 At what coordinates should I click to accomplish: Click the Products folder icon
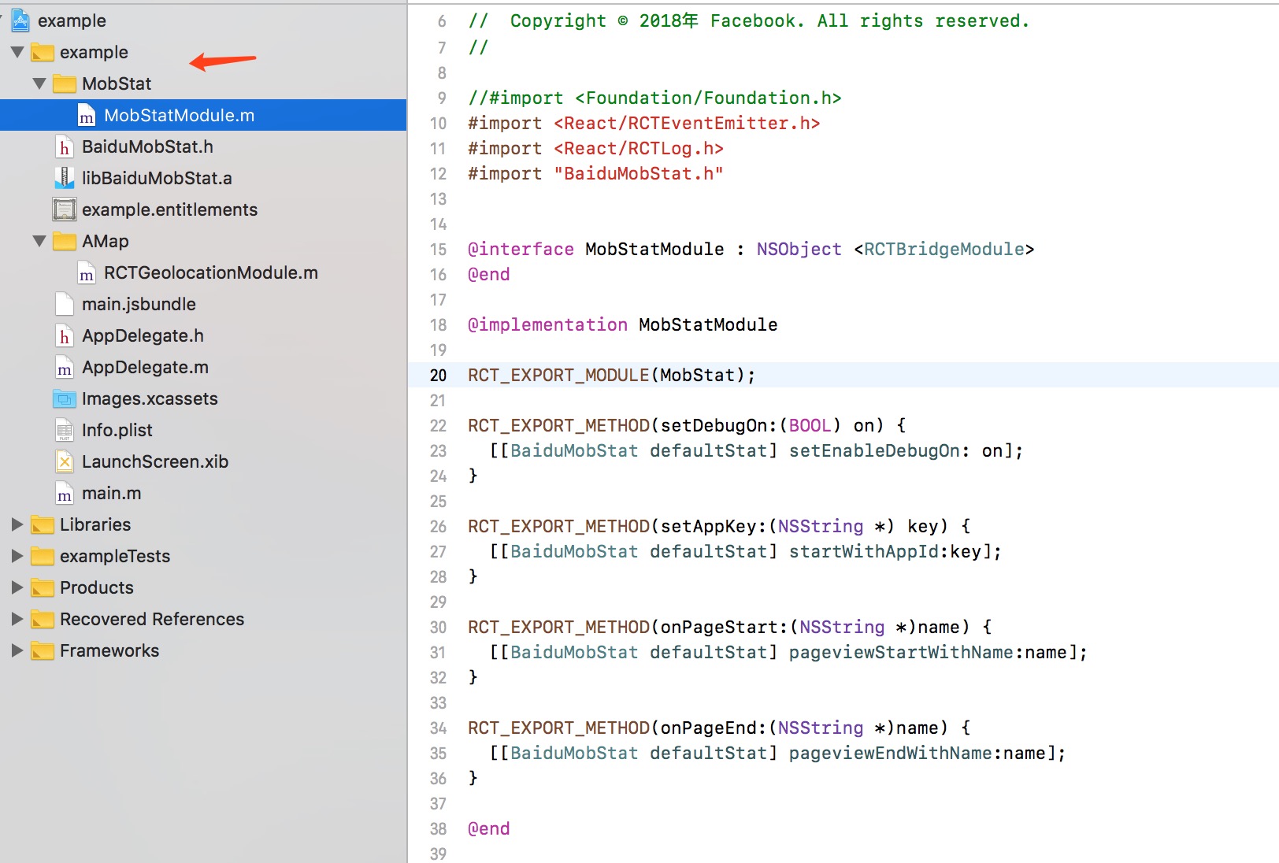[x=43, y=588]
